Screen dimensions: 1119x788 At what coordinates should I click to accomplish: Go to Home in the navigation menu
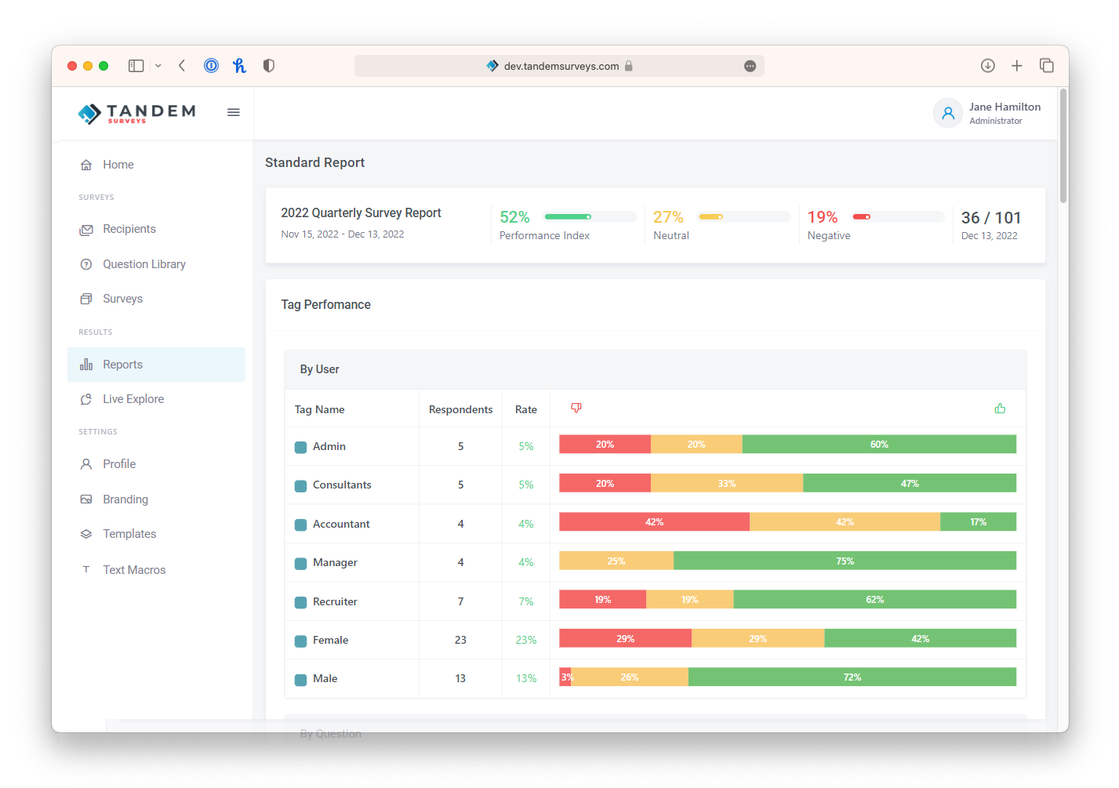118,165
